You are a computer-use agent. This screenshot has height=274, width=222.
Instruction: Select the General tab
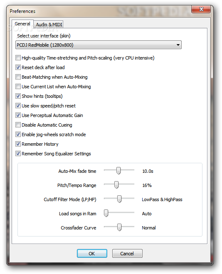(x=22, y=24)
